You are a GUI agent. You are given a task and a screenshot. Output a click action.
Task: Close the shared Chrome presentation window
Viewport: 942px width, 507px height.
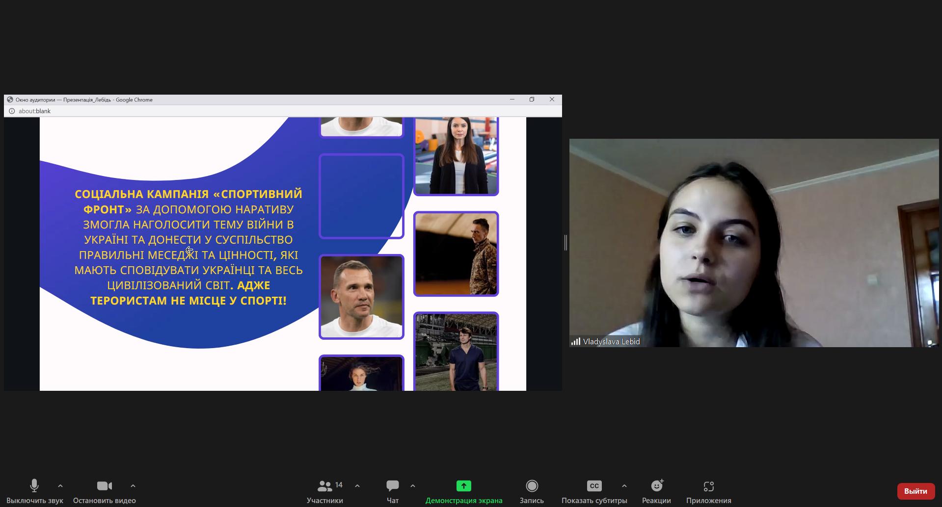(x=552, y=99)
